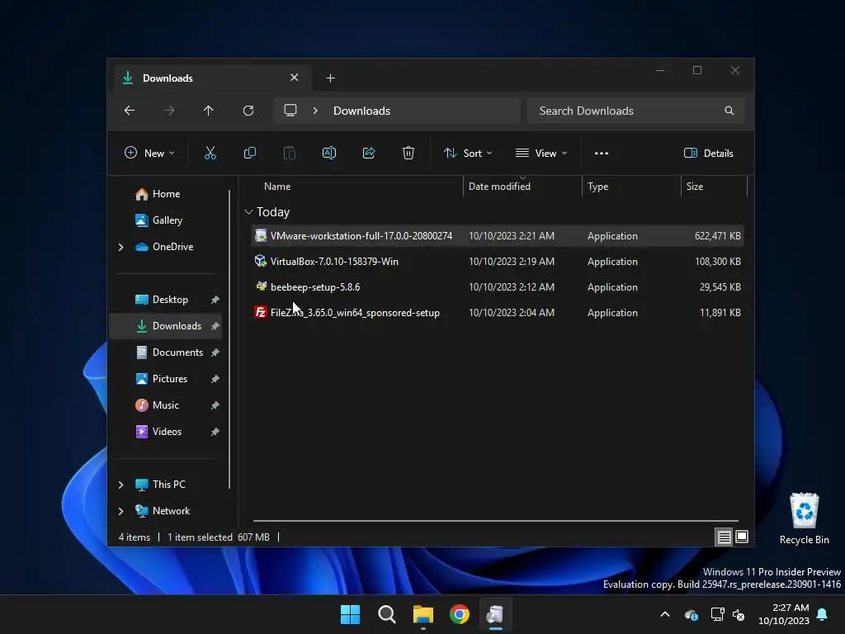Screen dimensions: 845x634
Task: Click the Cut scissors icon in toolbar
Action: (210, 153)
